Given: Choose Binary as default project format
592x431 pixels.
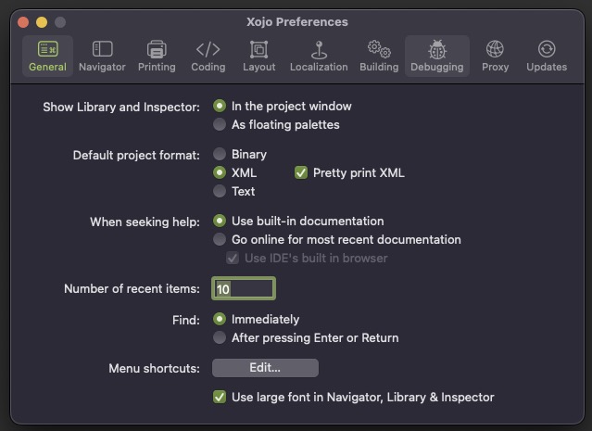Looking at the screenshot, I should click(220, 154).
